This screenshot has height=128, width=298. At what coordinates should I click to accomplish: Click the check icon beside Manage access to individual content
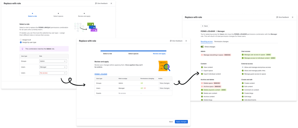click(243, 58)
